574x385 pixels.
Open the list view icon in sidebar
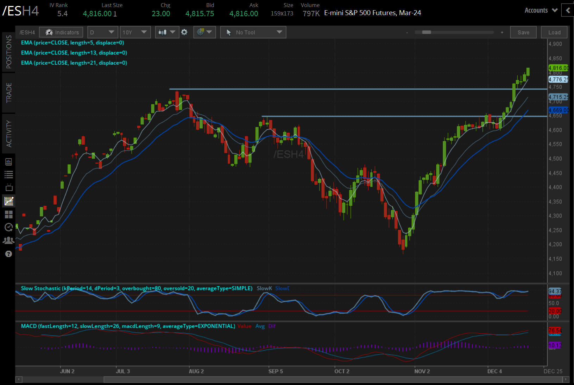coord(9,174)
